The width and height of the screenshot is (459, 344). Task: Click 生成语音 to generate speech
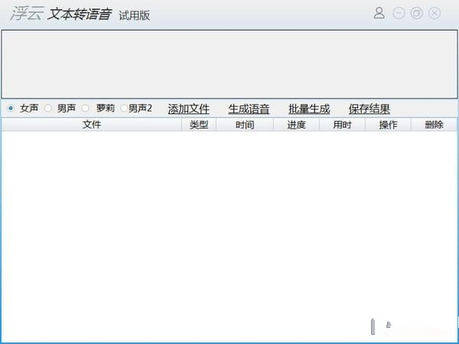(x=249, y=109)
